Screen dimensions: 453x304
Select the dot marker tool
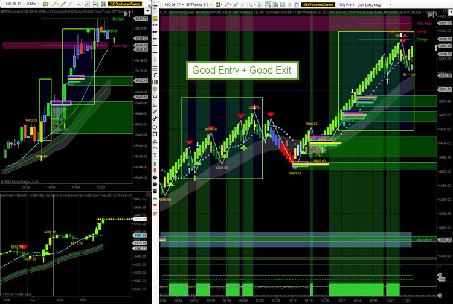tap(155, 184)
